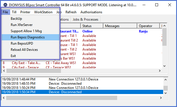
Task: Select Run XferServer menu entry
Action: [x=30, y=25]
